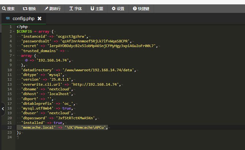Open the 主题 theme selector
Screen dimensions: 245x150
pyautogui.click(x=97, y=9)
